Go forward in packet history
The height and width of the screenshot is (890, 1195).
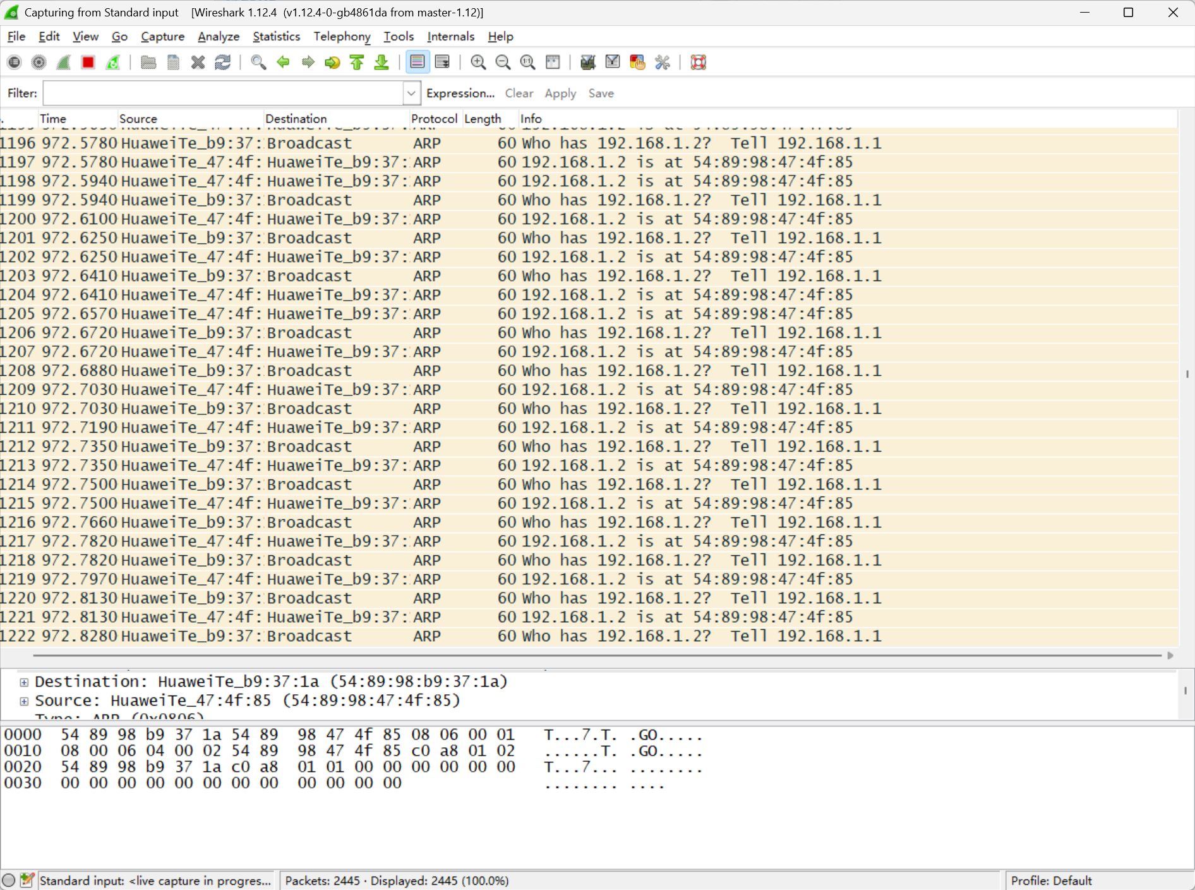pyautogui.click(x=308, y=62)
